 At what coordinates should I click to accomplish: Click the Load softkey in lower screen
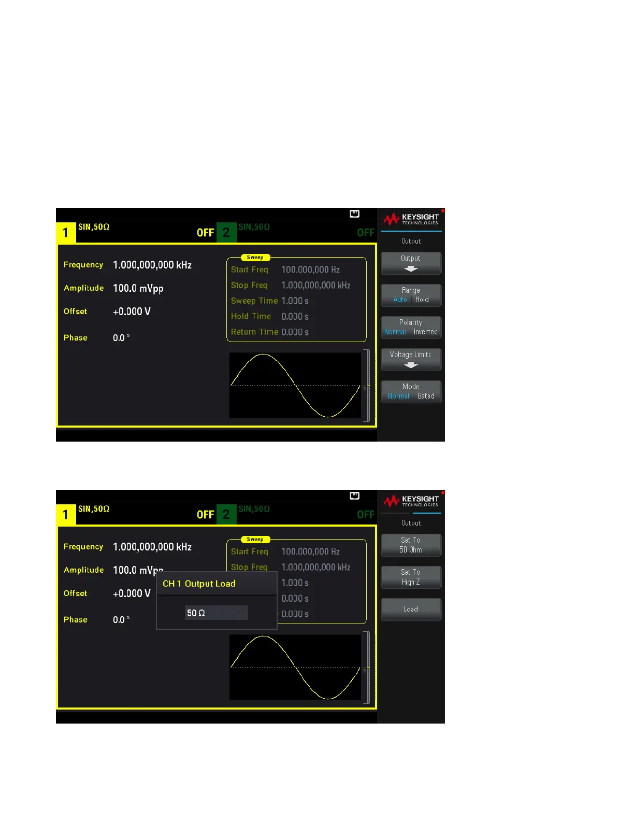(x=411, y=610)
